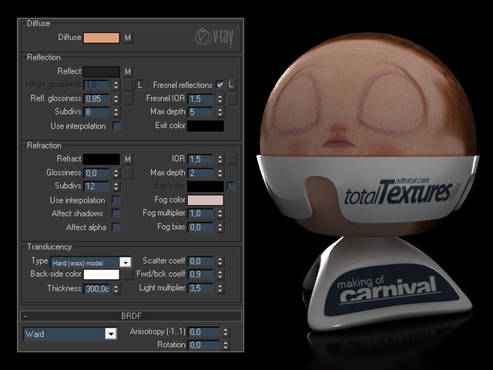Click the Rotation spinner arrows

pyautogui.click(x=226, y=345)
